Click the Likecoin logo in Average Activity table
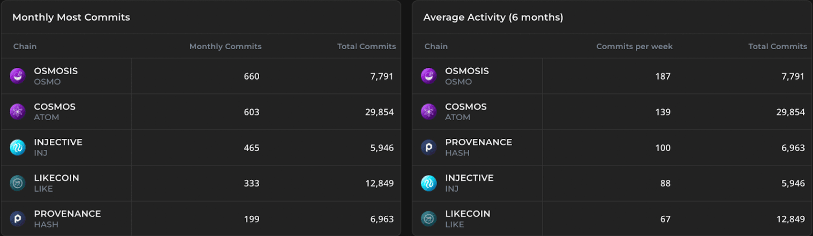 (428, 219)
